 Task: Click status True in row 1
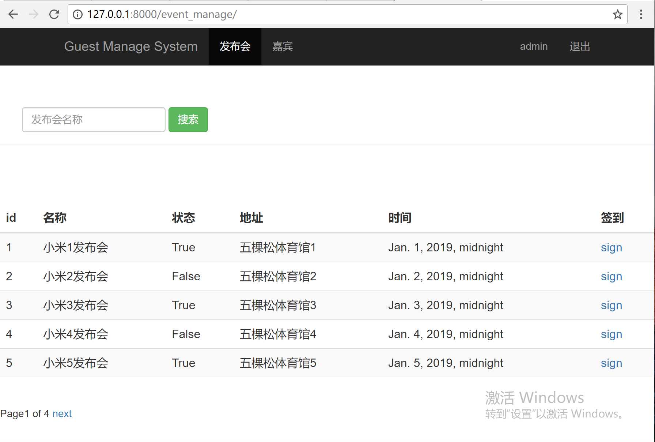[x=183, y=248]
